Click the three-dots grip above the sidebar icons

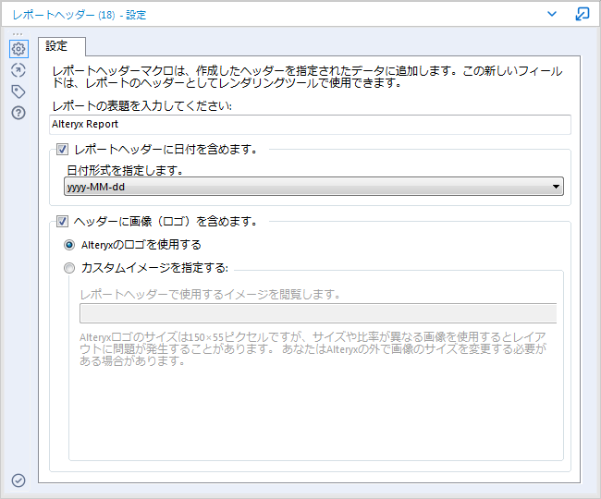tap(18, 34)
